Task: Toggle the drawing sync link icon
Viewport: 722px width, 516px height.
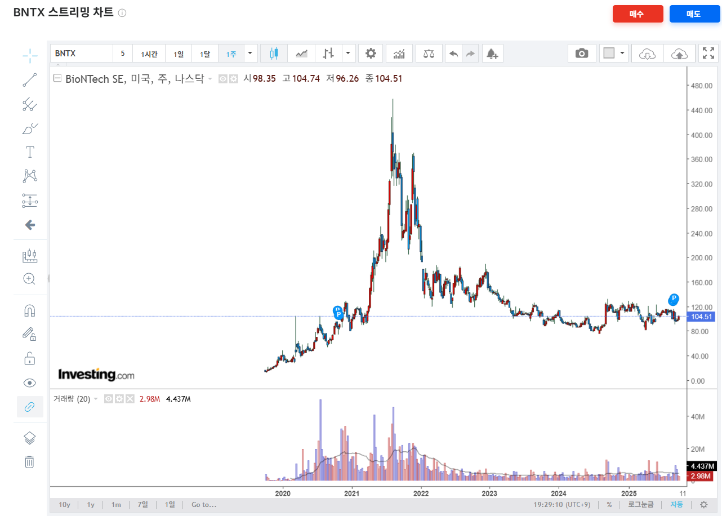Action: pos(30,407)
